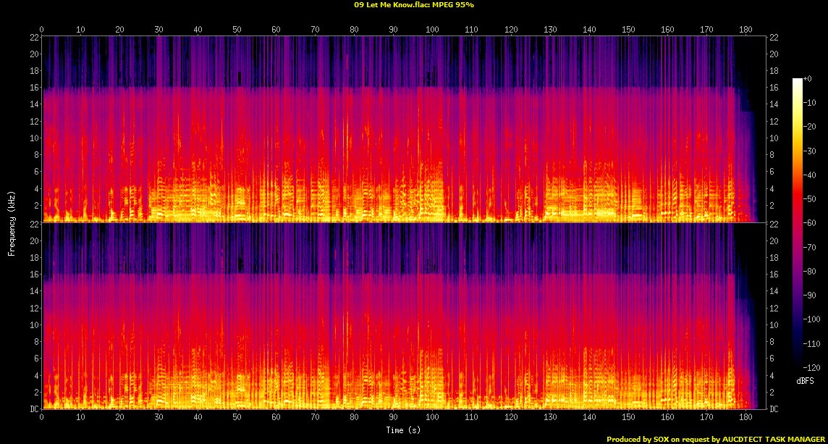828x444 pixels.
Task: Select the 130 mark on the top time axis
Action: click(x=549, y=30)
